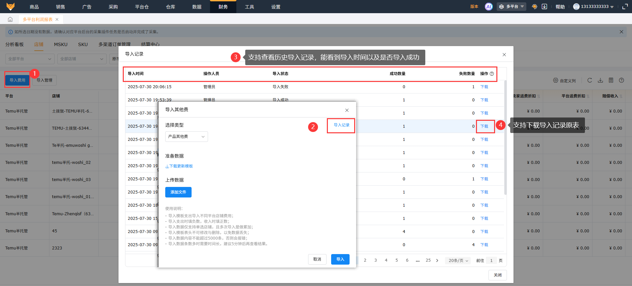
Task: Expand the 全部平台 filter dropdown
Action: [x=30, y=59]
